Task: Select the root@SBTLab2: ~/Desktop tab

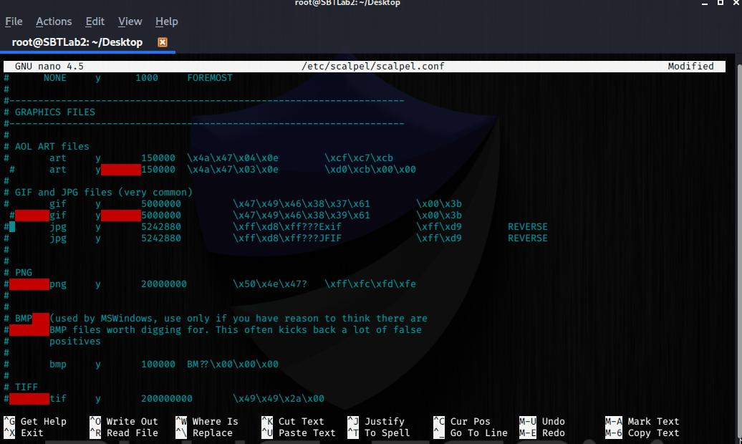Action: click(x=77, y=42)
